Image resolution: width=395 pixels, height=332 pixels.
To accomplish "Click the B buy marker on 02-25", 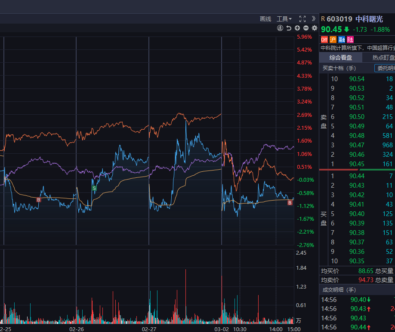I will tap(38, 200).
